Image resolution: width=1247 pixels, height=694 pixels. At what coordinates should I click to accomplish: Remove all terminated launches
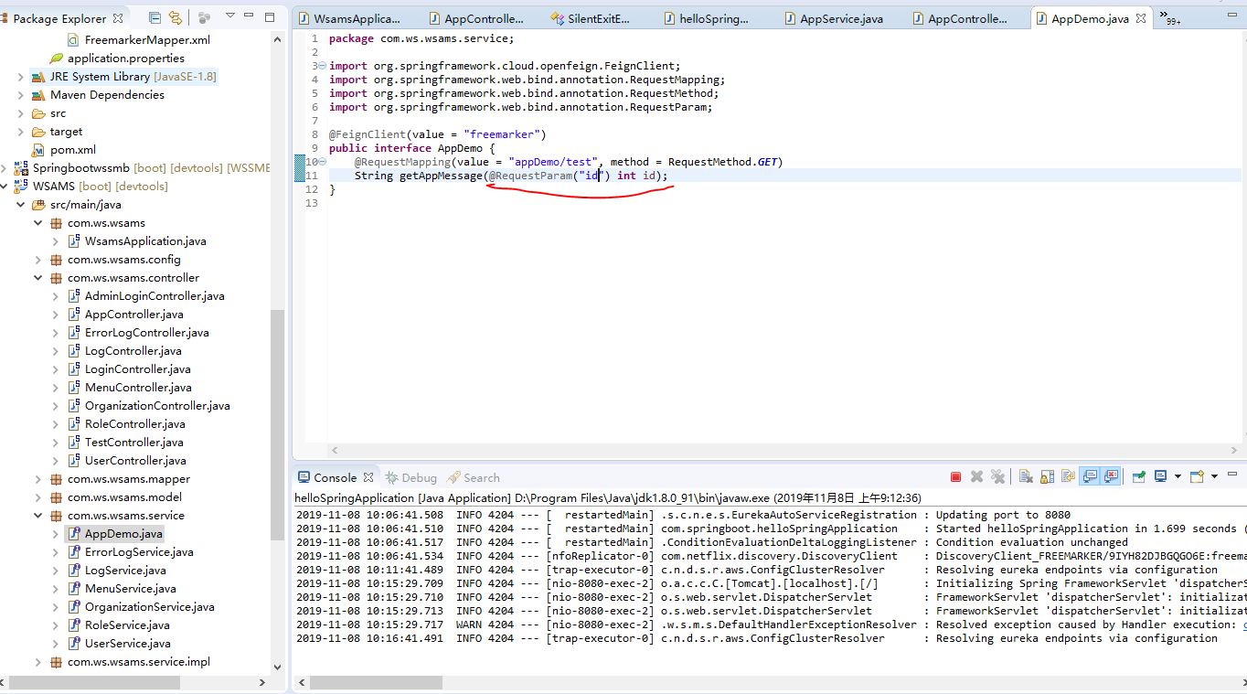tap(998, 475)
